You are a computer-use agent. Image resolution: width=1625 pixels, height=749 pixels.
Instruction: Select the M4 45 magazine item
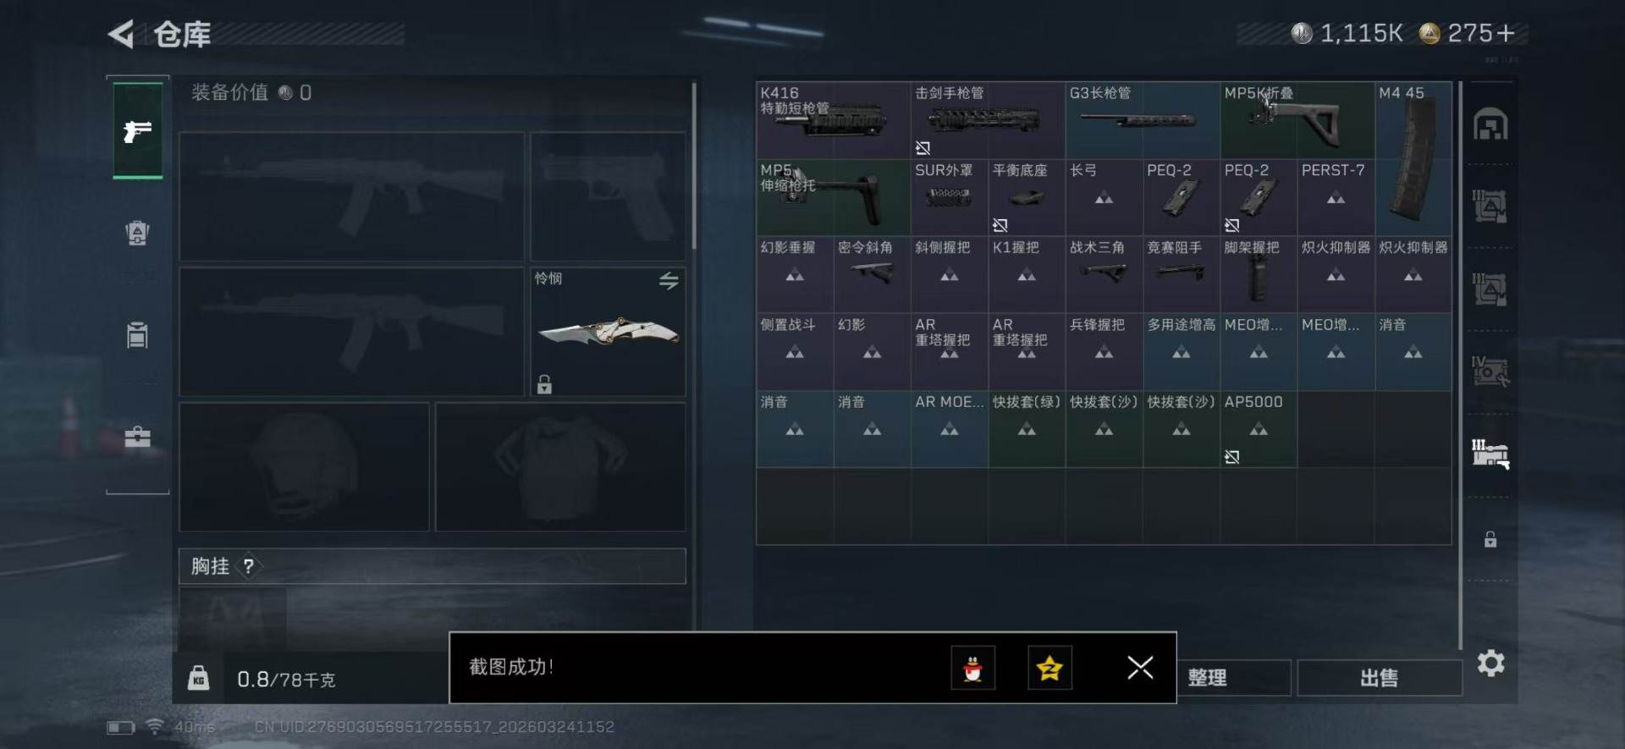pyautogui.click(x=1413, y=158)
